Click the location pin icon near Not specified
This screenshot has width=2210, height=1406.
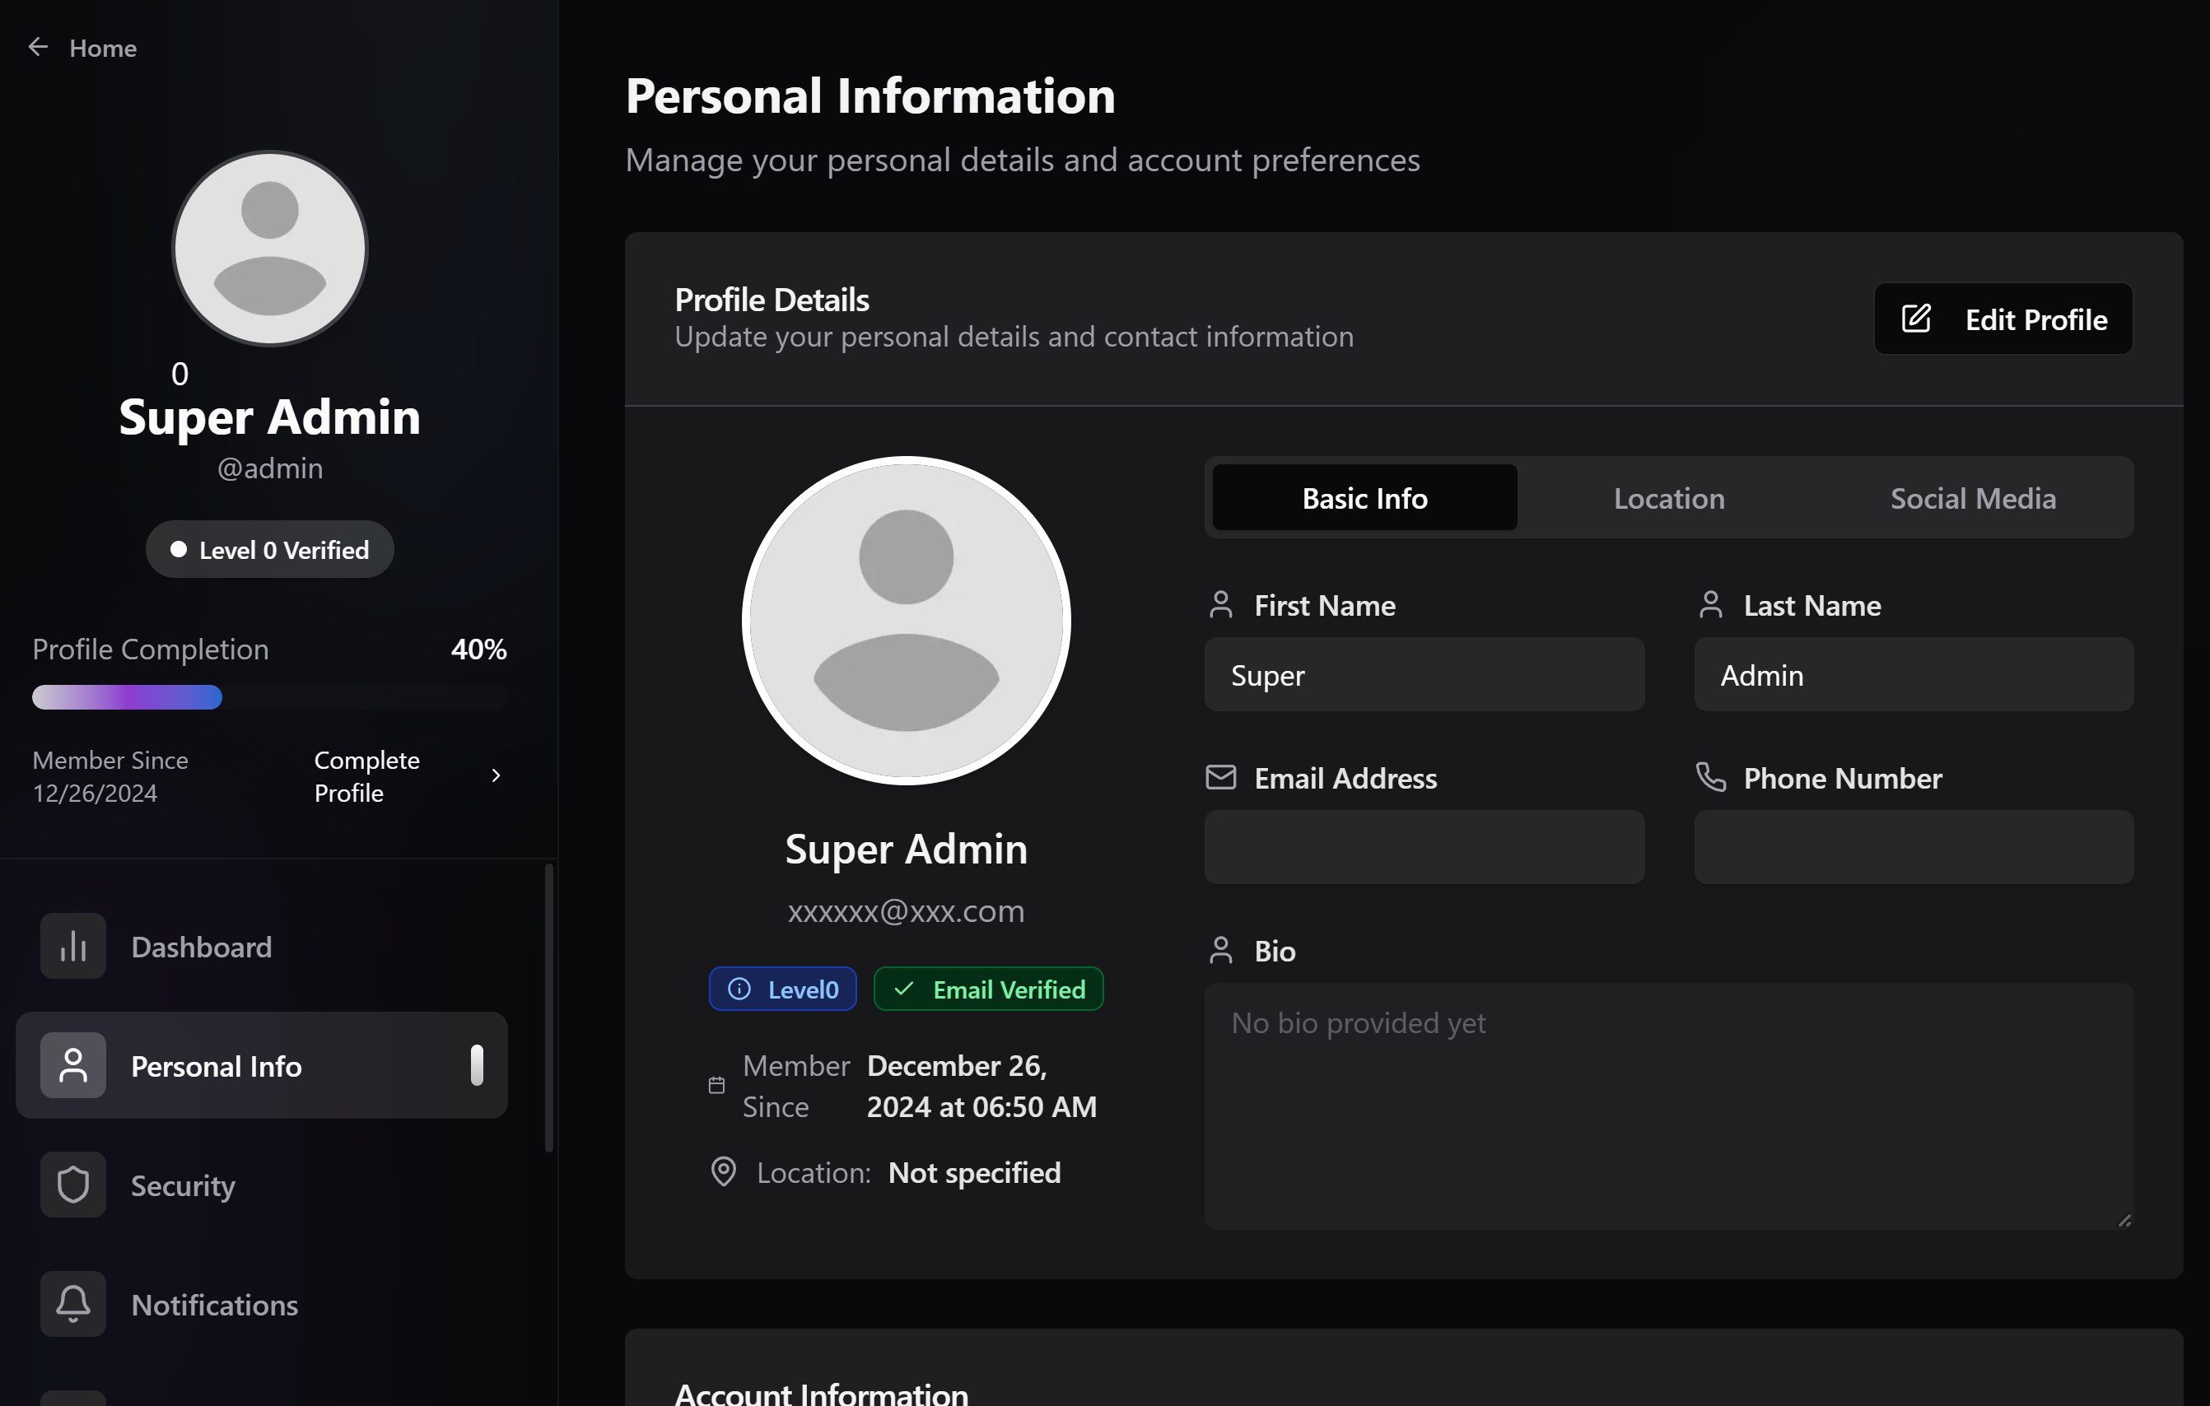pyautogui.click(x=723, y=1172)
